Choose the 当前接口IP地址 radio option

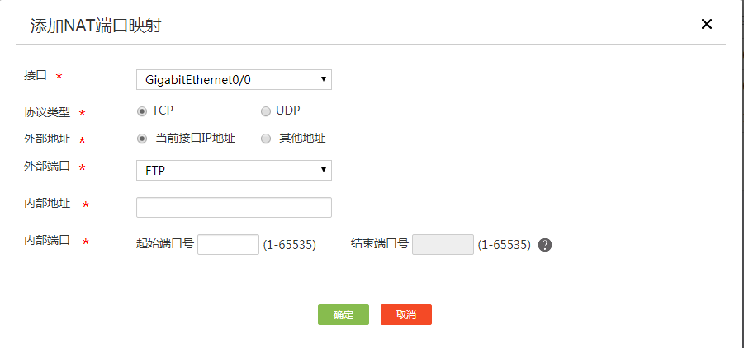tap(142, 139)
